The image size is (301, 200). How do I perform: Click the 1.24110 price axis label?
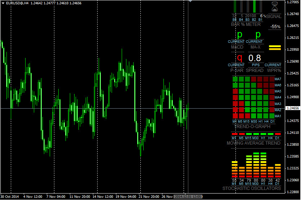pos(293,132)
